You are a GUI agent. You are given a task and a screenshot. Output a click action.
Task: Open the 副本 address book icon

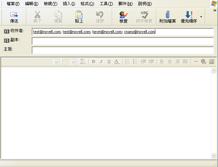click(6, 41)
